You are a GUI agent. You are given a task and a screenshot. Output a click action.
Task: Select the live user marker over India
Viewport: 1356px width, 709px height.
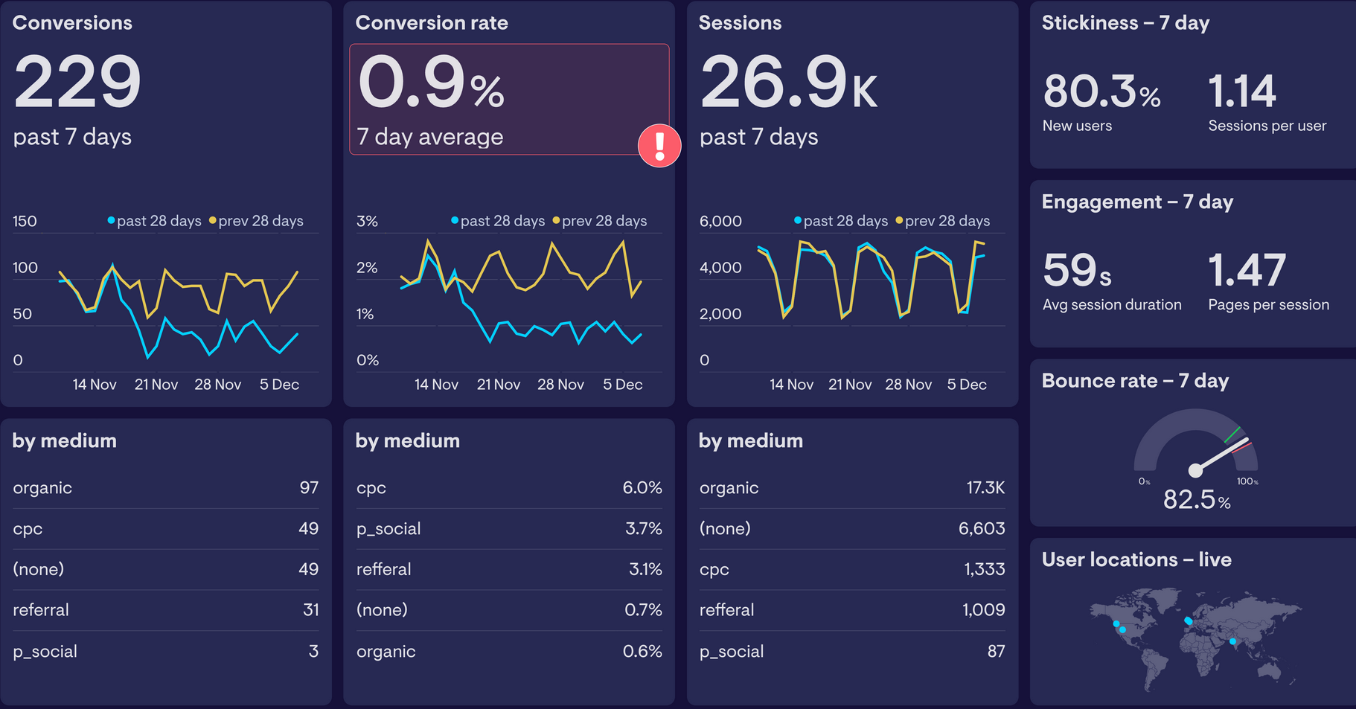[1232, 641]
